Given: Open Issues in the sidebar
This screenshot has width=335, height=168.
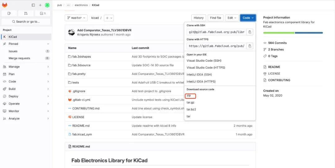Looking at the screenshot, I should 26,51.
